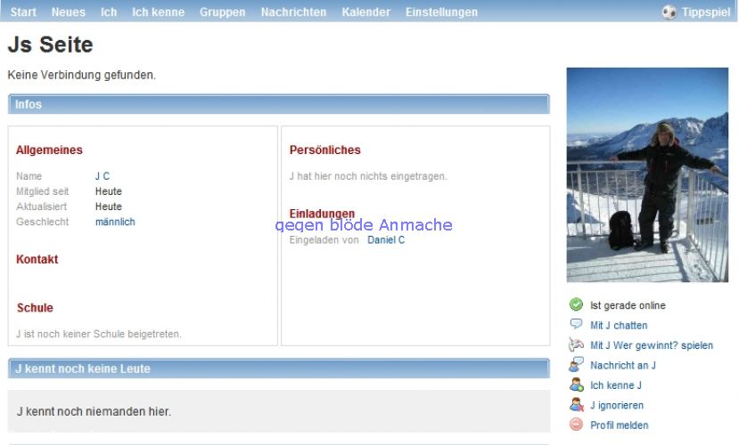Click the green online status icon

click(576, 305)
